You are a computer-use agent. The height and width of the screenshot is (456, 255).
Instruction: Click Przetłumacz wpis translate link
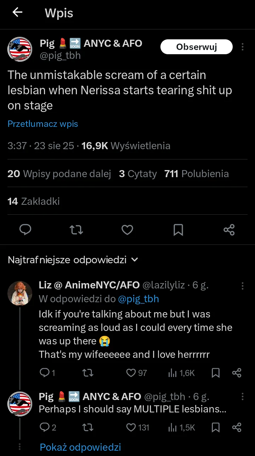coord(43,124)
